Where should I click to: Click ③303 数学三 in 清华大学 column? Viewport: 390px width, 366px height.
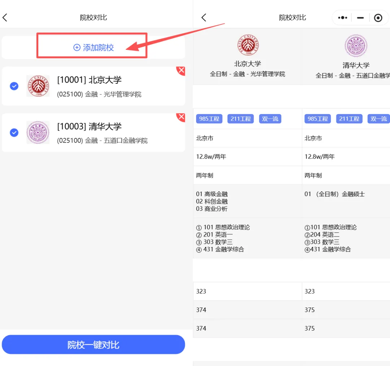(x=322, y=242)
